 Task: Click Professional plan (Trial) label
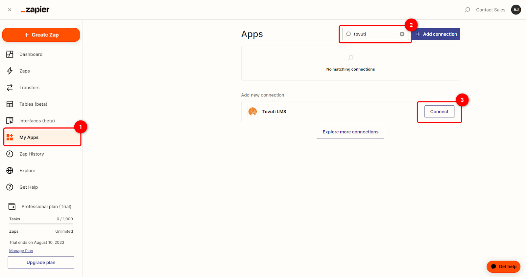pos(46,206)
